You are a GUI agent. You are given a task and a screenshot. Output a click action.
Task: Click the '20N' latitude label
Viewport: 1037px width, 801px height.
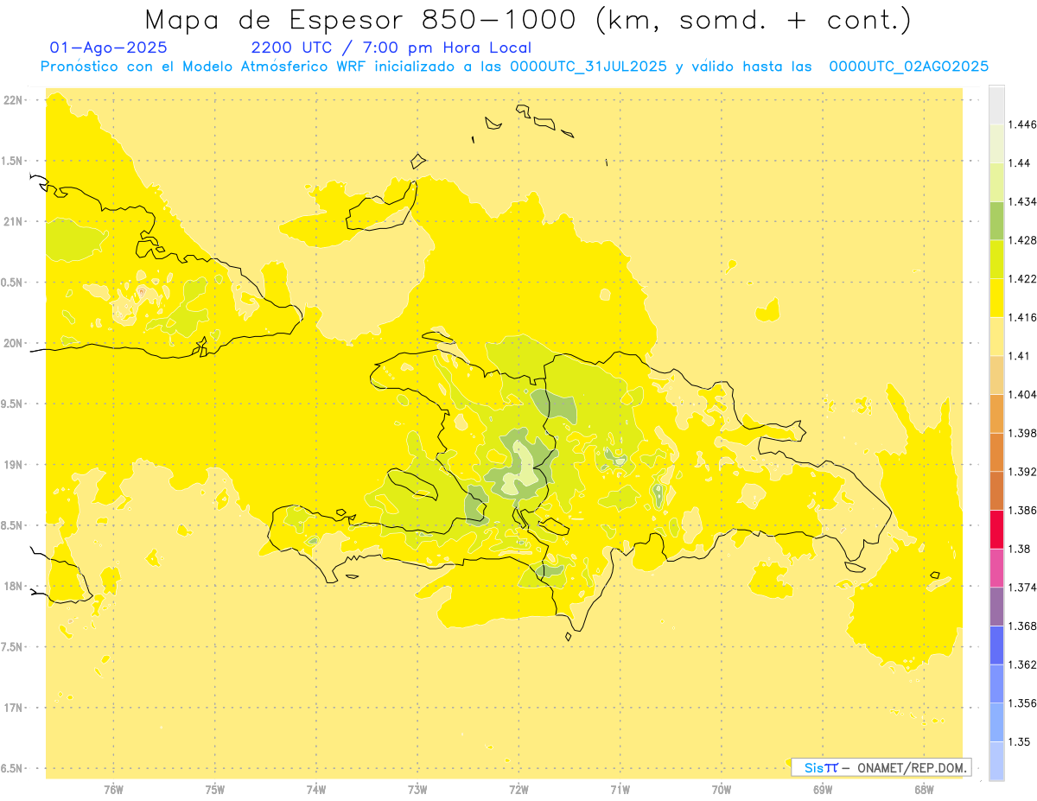point(14,343)
